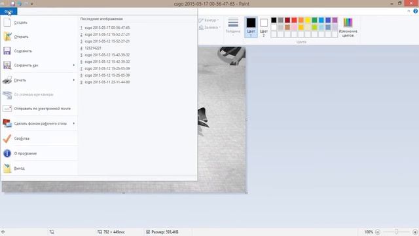Open Paint help question mark icon
This screenshot has width=419, height=236.
pos(416,11)
